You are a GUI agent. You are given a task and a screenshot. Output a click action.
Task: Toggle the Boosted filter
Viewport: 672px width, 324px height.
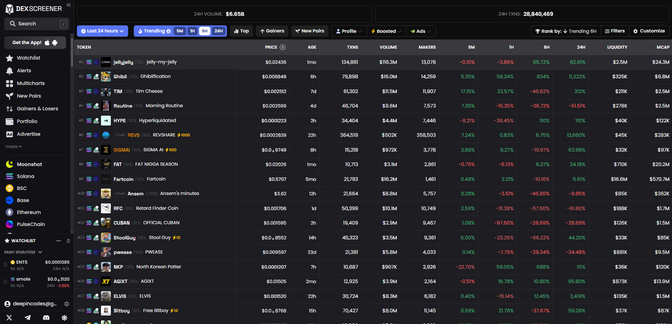(386, 31)
